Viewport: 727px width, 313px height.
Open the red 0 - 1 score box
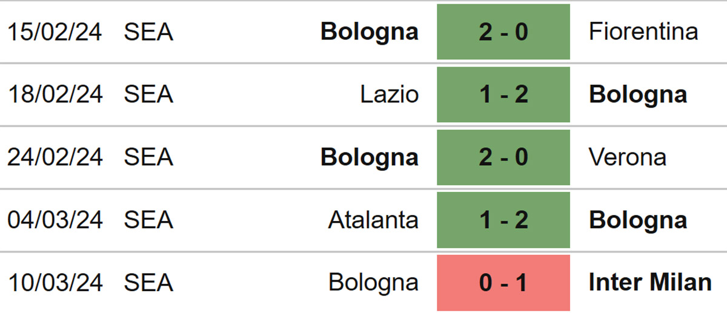coord(503,283)
